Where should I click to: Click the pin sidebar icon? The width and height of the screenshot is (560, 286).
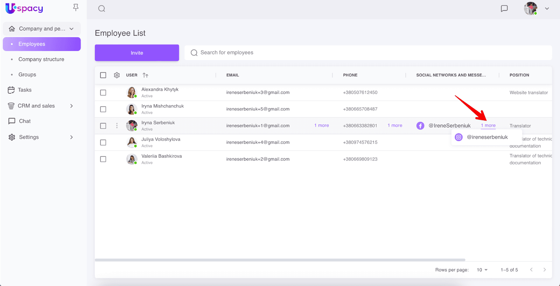pos(76,8)
